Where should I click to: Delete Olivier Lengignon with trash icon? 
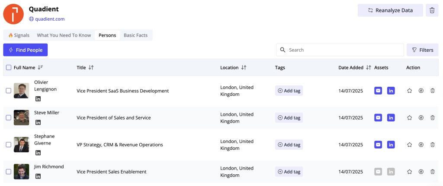(432, 91)
